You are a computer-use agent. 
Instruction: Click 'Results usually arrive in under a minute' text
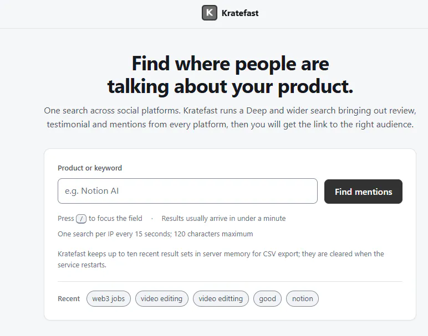click(223, 219)
